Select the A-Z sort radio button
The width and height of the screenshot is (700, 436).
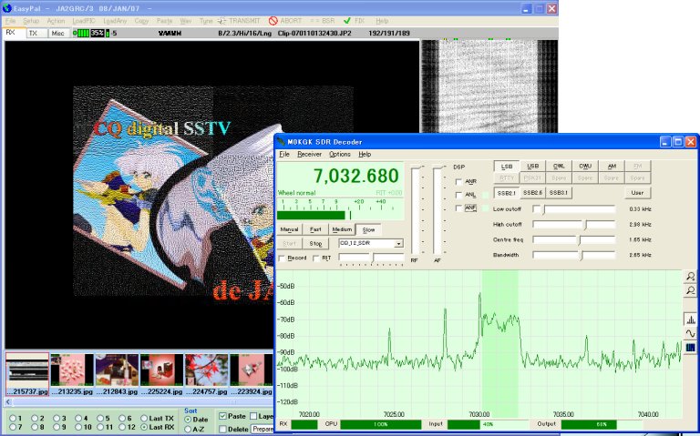(188, 429)
